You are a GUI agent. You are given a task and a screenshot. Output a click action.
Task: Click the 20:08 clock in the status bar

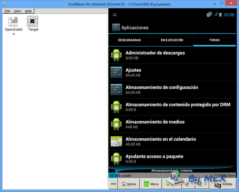[x=229, y=15]
